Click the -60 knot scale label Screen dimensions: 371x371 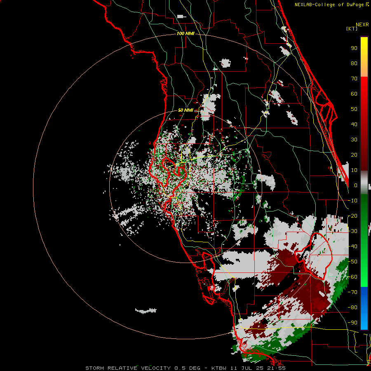[352, 277]
